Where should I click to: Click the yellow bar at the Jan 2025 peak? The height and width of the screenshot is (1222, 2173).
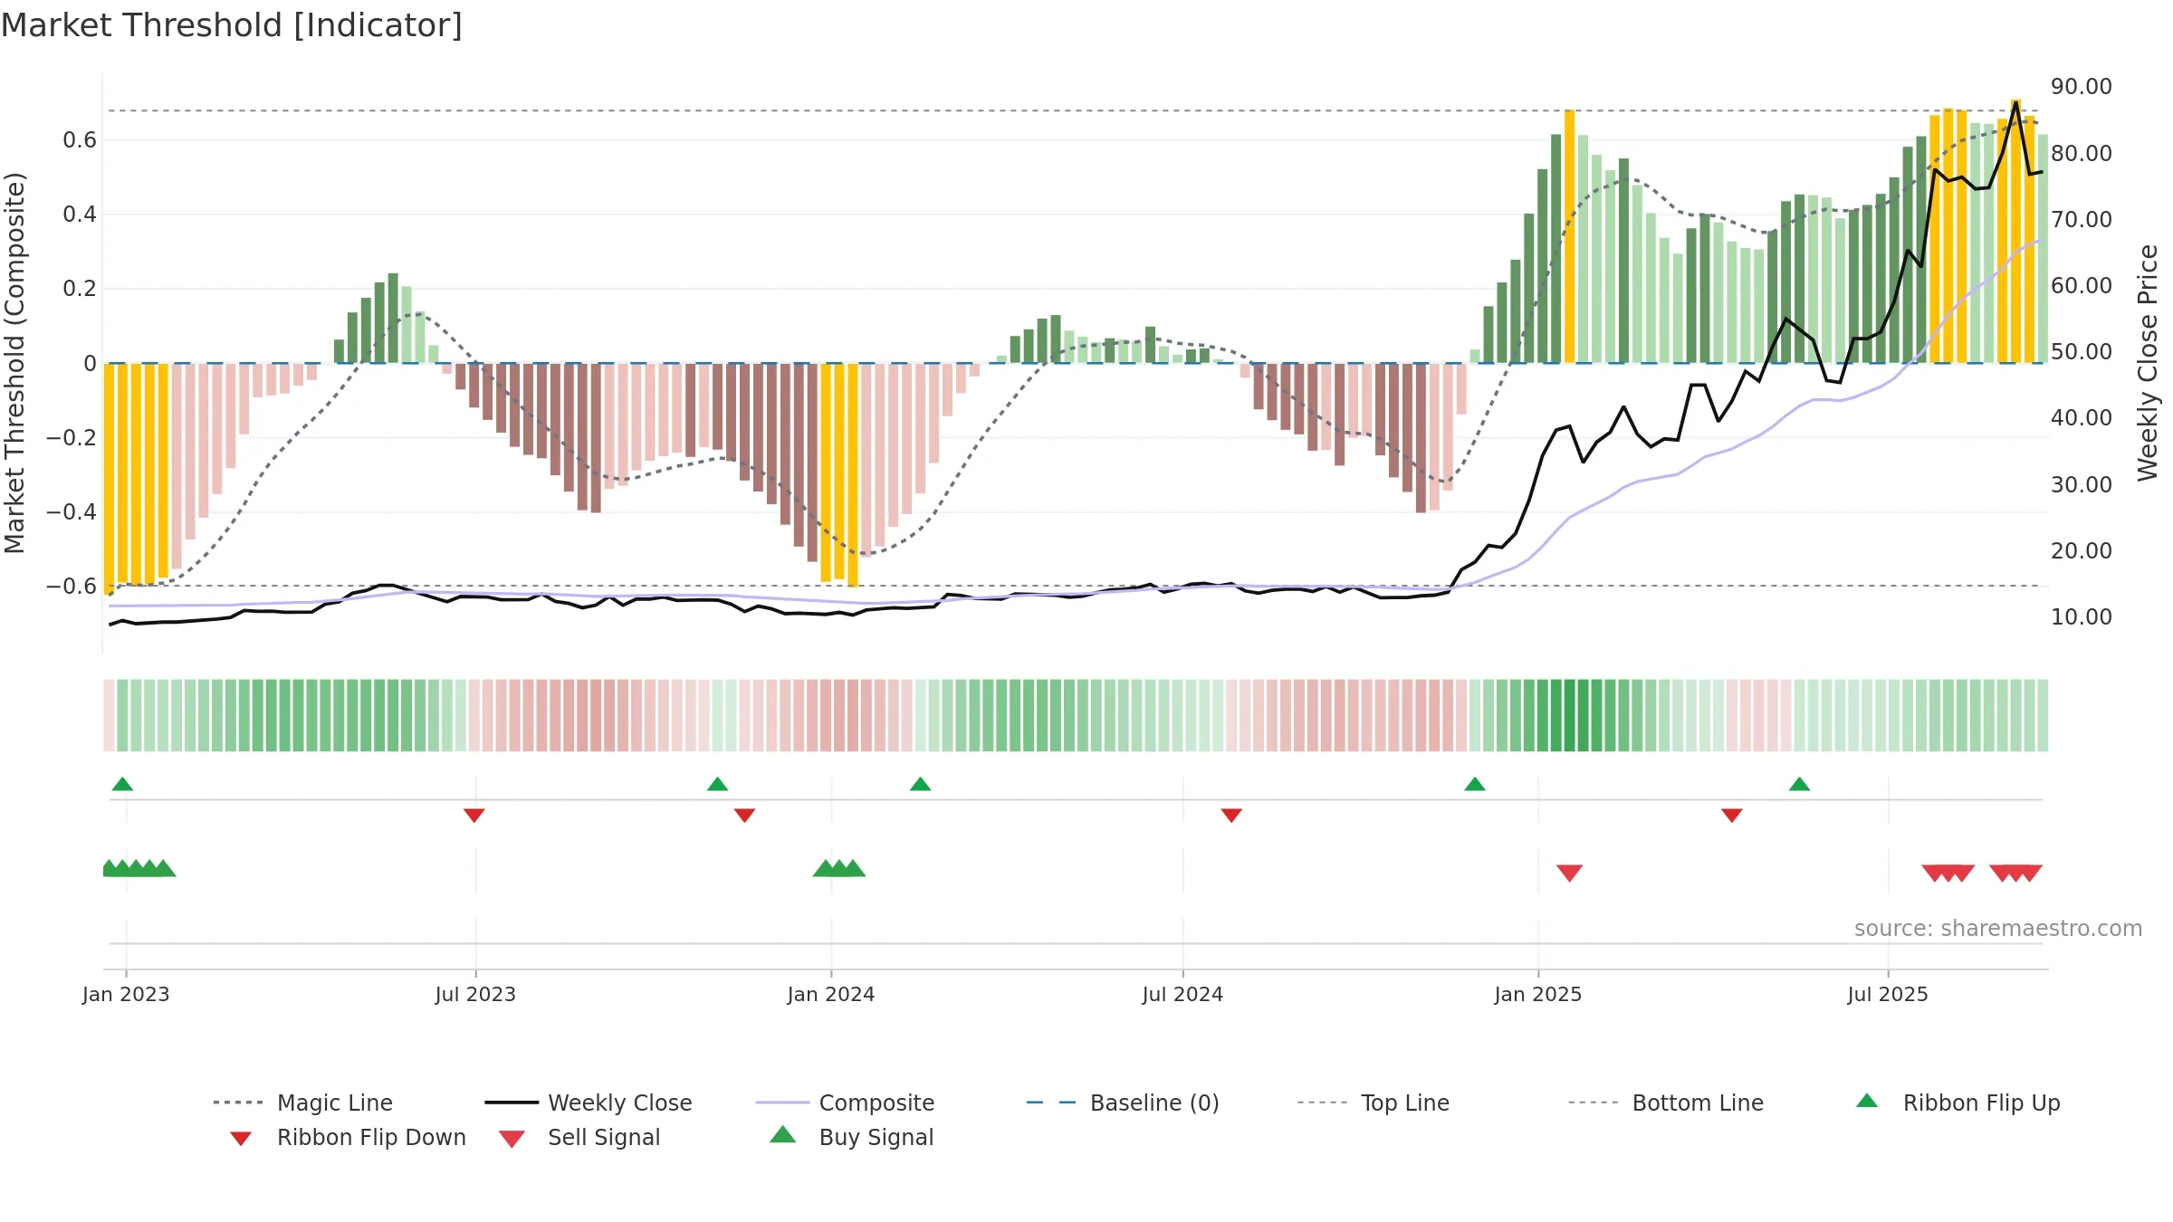(1569, 237)
